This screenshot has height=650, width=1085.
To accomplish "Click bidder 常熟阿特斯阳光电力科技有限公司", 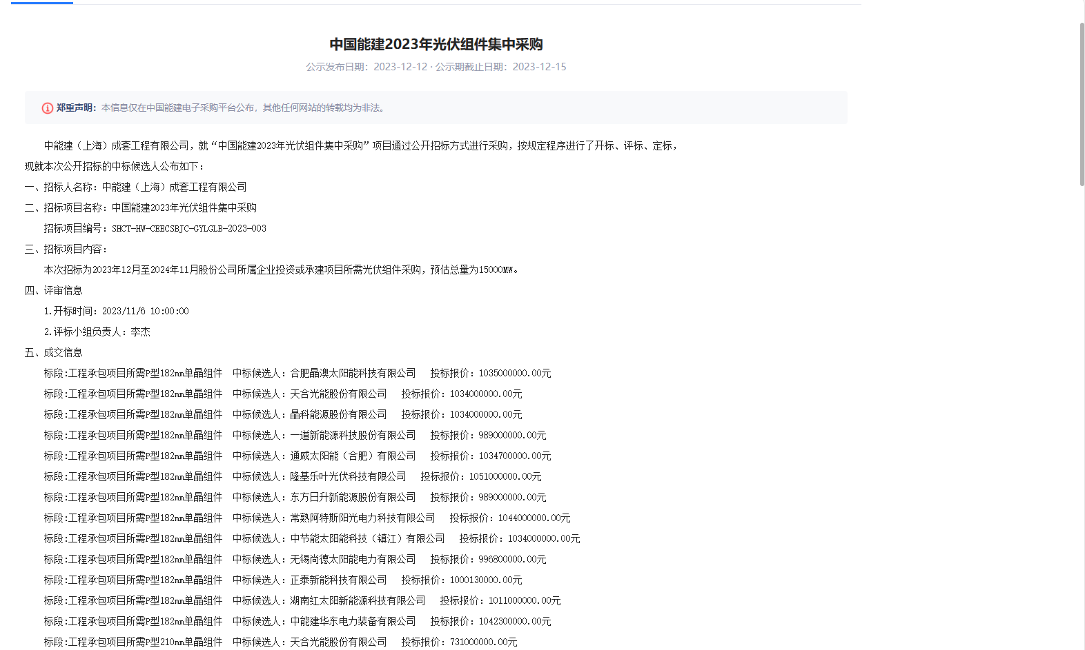I will [362, 518].
